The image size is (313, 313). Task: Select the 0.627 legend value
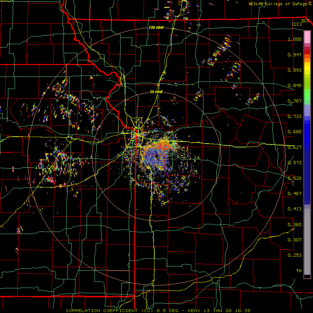[295, 147]
